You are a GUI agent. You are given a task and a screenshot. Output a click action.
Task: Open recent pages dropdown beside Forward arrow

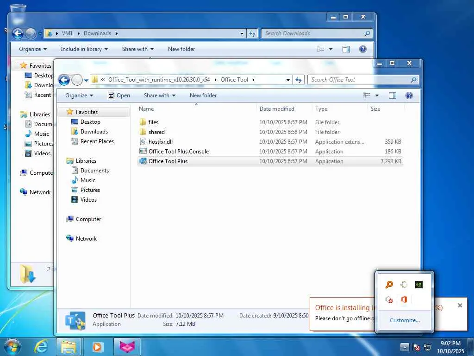click(86, 80)
